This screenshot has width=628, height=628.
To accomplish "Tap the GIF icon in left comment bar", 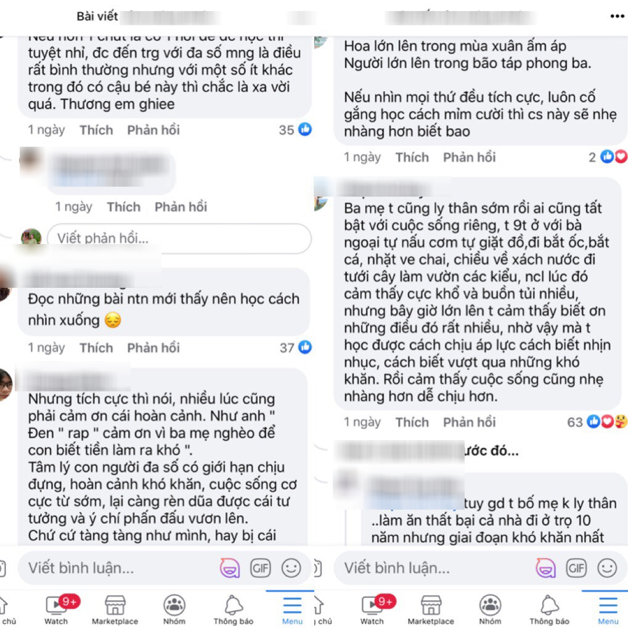I will pos(260,568).
